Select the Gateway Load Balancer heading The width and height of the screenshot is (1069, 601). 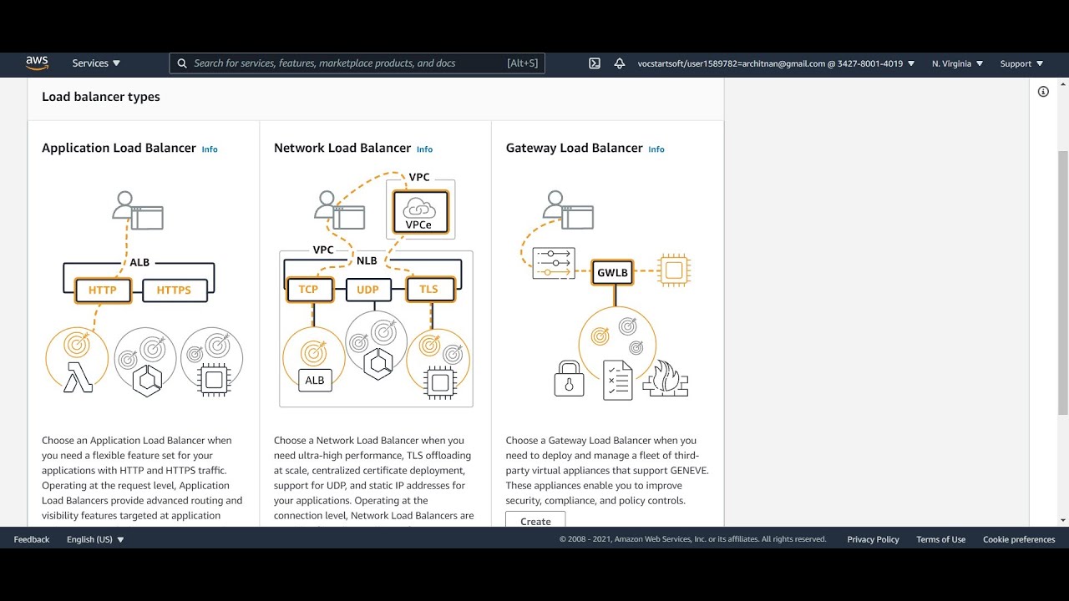point(575,148)
